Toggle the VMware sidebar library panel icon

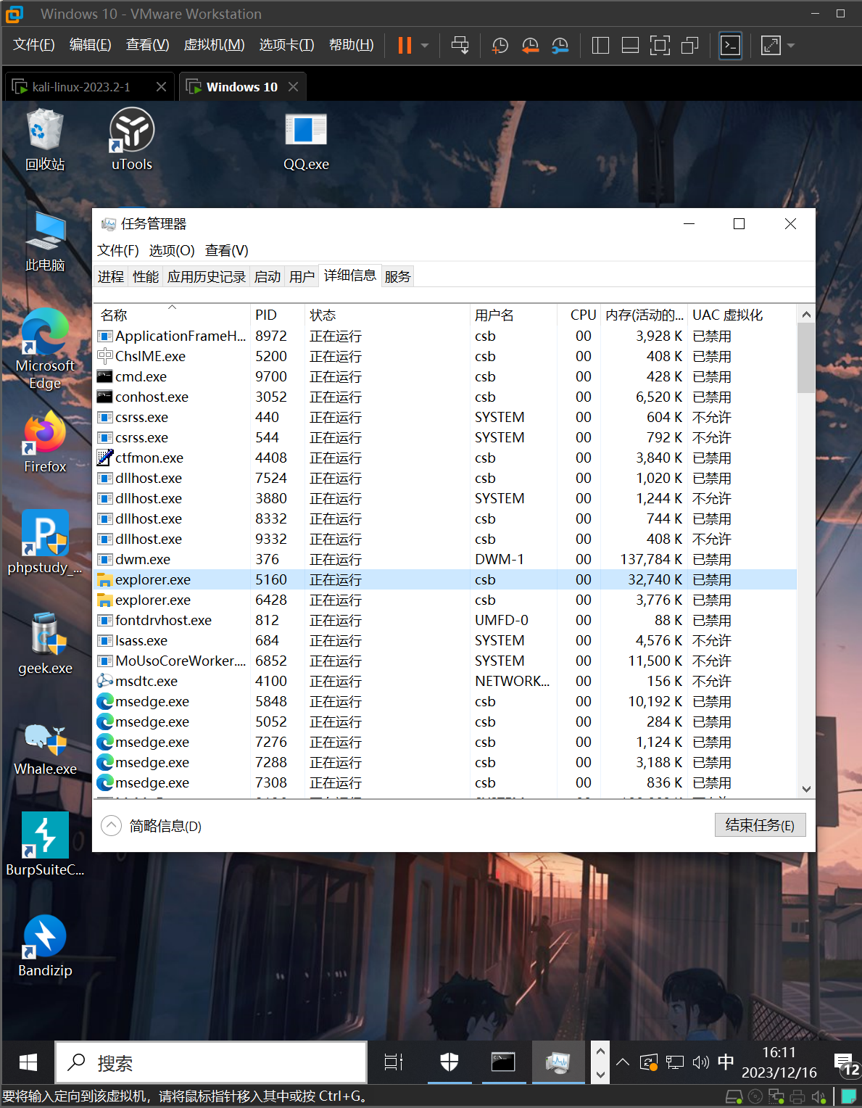click(x=600, y=45)
